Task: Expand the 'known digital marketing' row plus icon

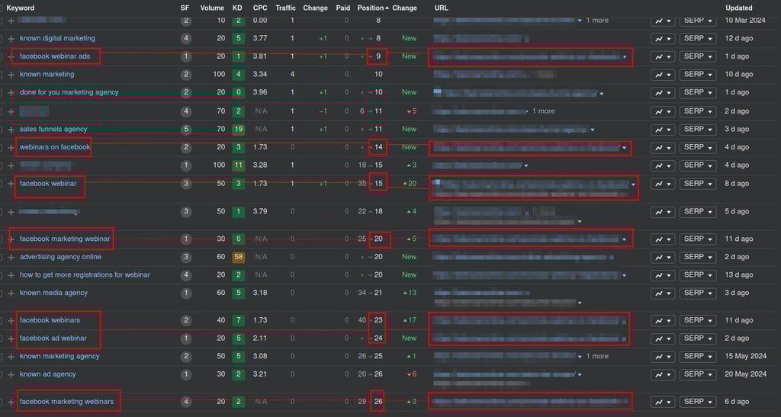Action: 11,39
